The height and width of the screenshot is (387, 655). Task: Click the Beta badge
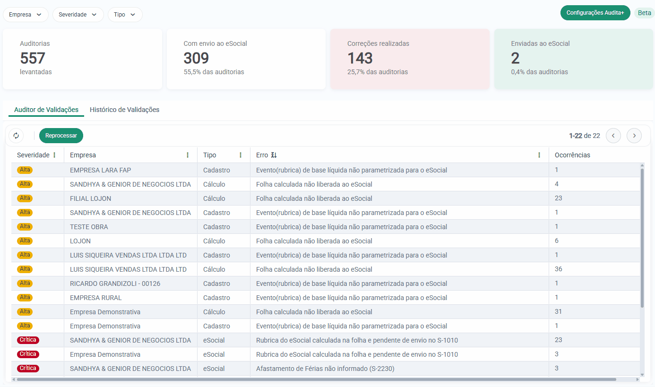645,13
